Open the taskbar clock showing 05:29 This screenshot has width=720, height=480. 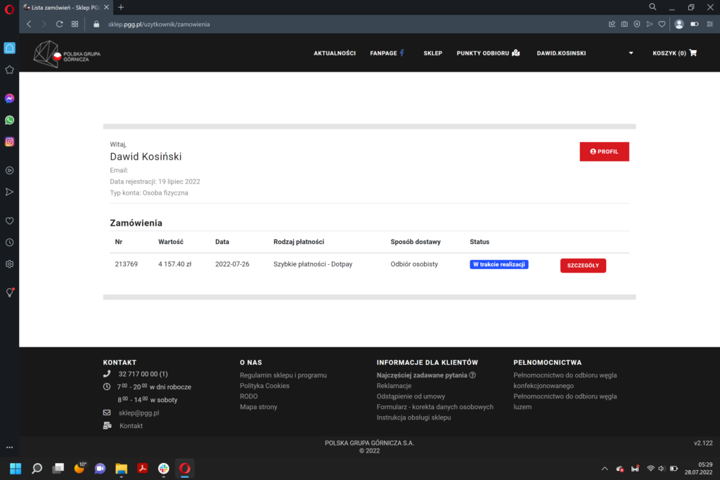698,468
